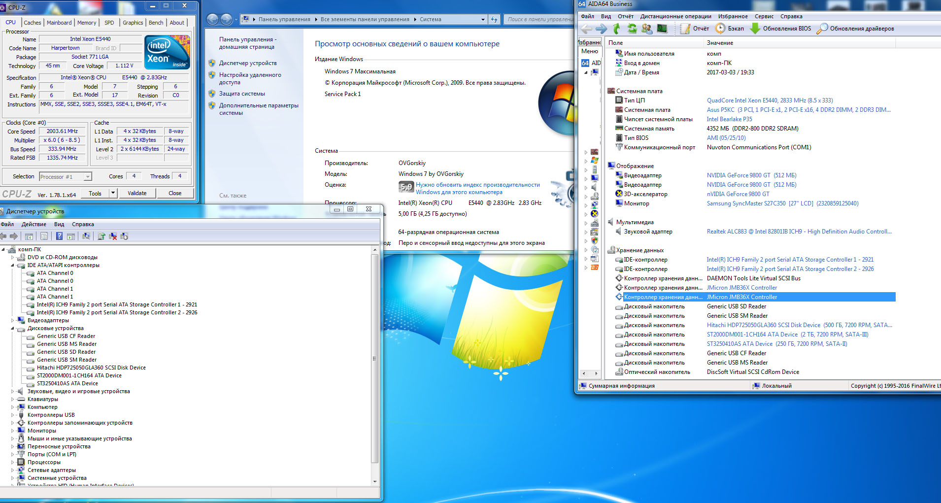The width and height of the screenshot is (941, 503).
Task: Open the Защита системы link
Action: click(242, 94)
